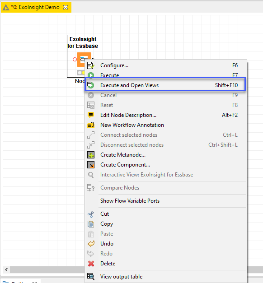
Task: Choose Create Component...
Action: tap(165, 165)
